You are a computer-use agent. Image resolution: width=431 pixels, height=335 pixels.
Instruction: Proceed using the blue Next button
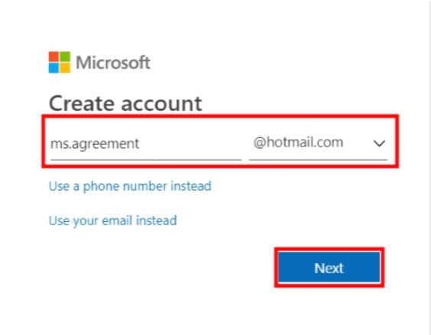pos(329,267)
